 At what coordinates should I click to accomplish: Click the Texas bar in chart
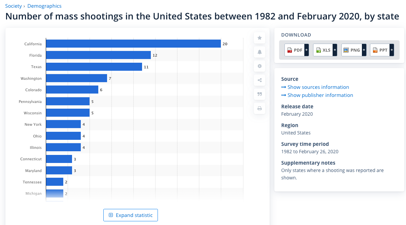[x=94, y=67]
